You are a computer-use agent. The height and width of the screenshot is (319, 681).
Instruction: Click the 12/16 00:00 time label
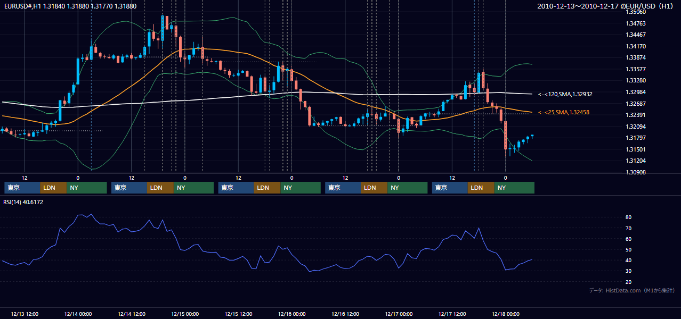pos(291,314)
